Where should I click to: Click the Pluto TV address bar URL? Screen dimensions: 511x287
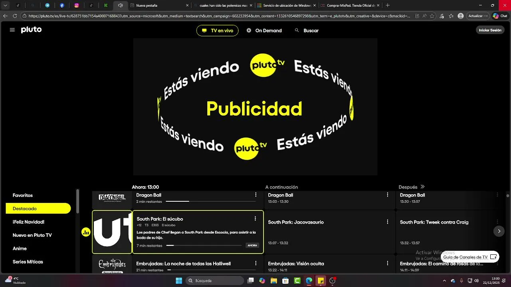click(219, 16)
